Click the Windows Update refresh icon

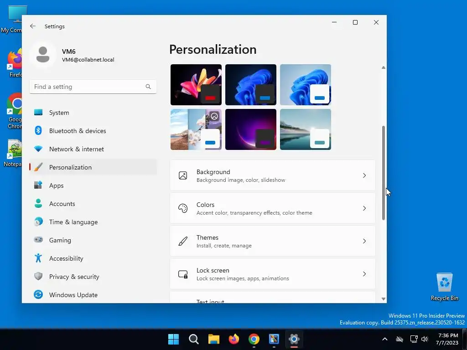pyautogui.click(x=38, y=295)
